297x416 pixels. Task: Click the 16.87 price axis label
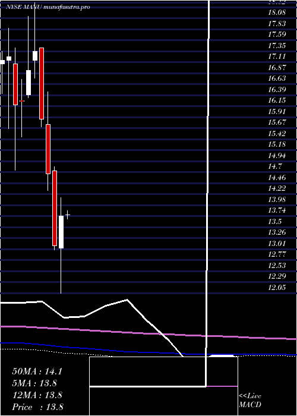coord(277,67)
